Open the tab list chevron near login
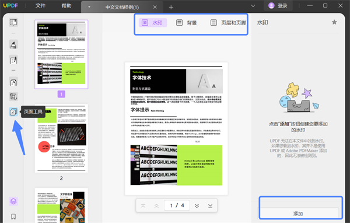This screenshot has height=223, width=350. point(253,6)
